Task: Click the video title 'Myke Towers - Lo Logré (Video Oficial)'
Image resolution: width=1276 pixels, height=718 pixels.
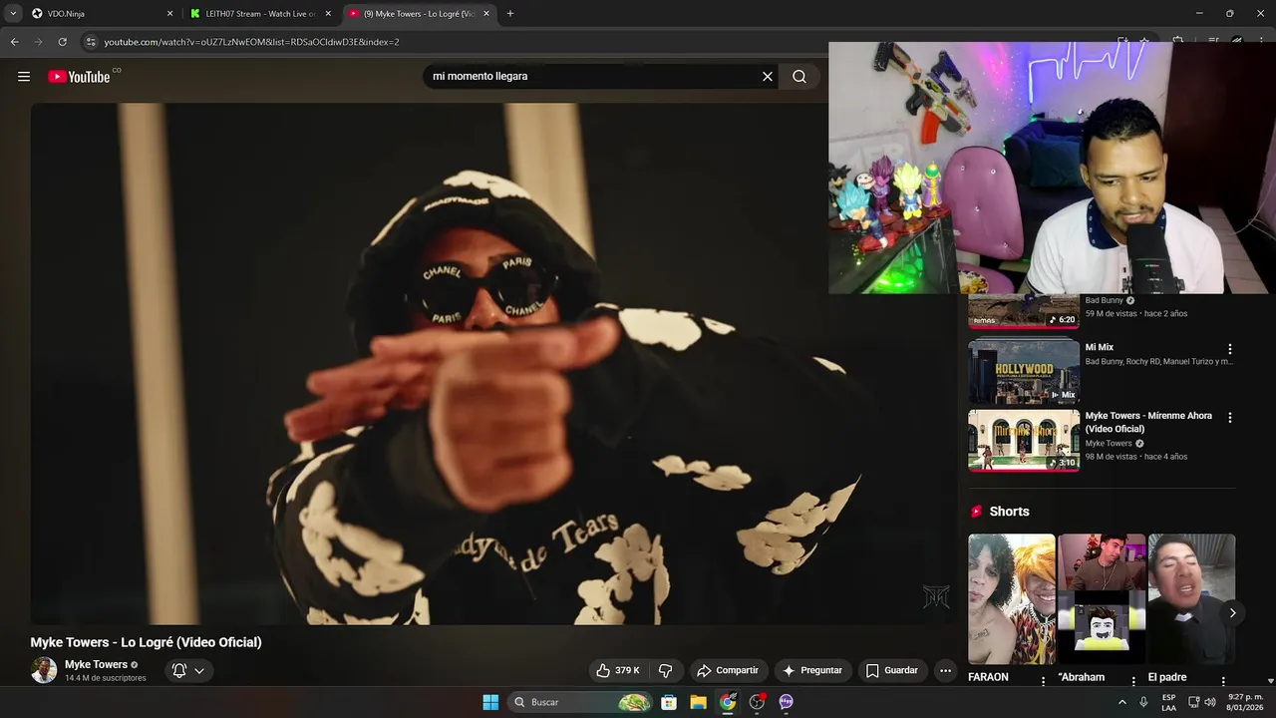Action: tap(146, 642)
